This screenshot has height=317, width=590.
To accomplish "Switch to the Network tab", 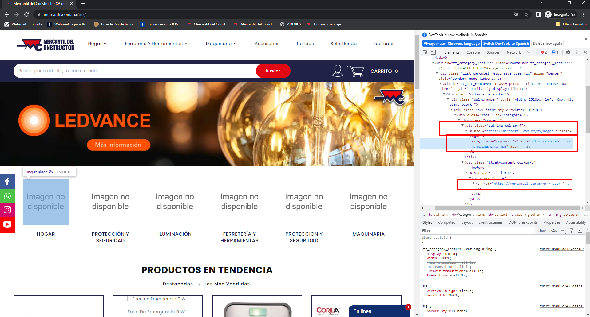I will [513, 52].
